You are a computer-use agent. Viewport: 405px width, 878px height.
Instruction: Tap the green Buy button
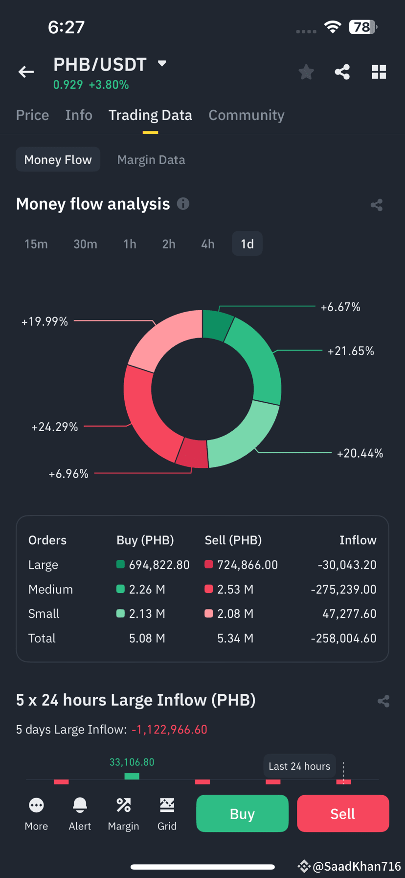(x=242, y=813)
